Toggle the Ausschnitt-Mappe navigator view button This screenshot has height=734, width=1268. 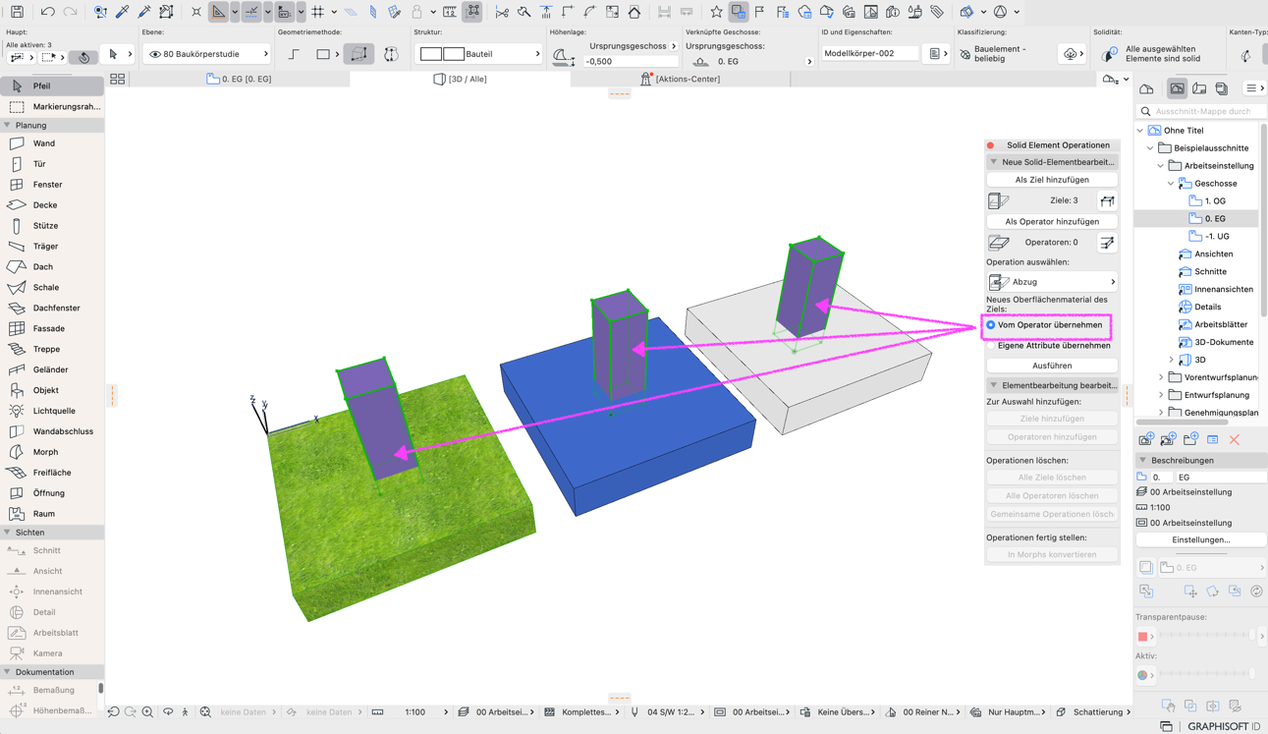click(1177, 88)
